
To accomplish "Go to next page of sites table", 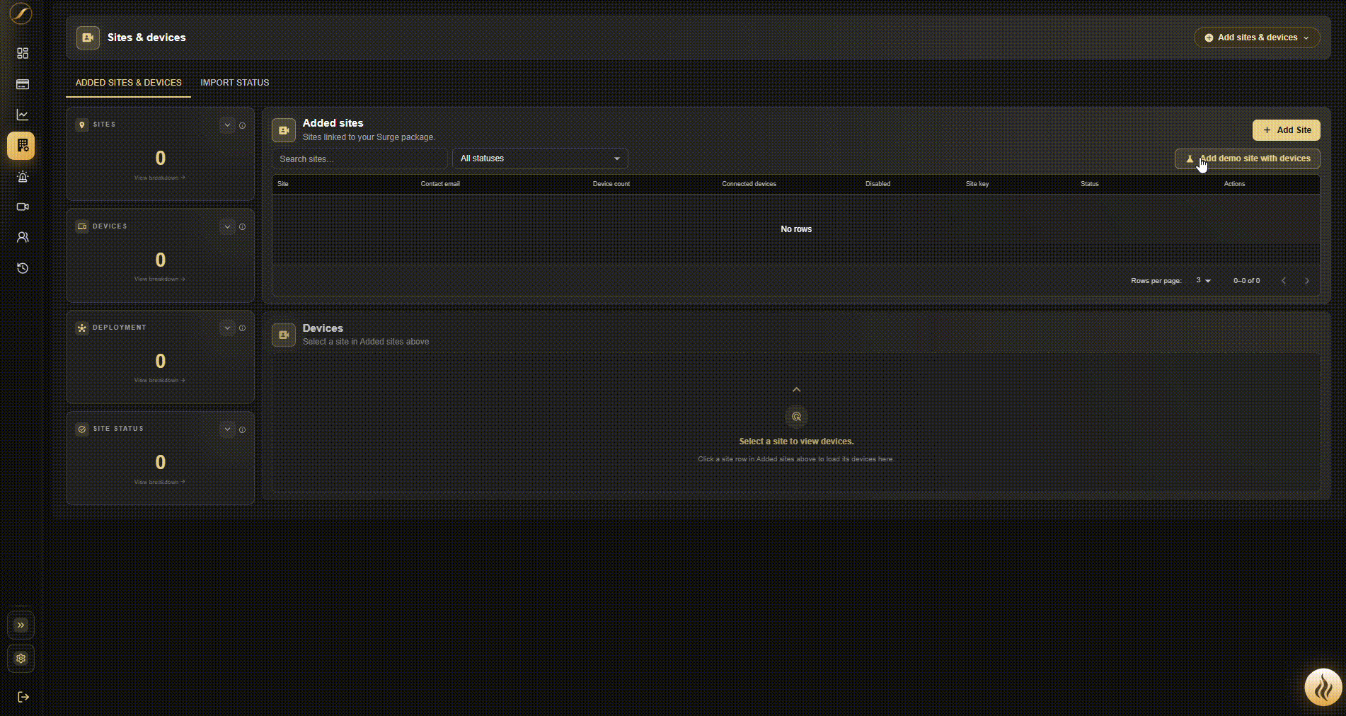I will [1307, 281].
